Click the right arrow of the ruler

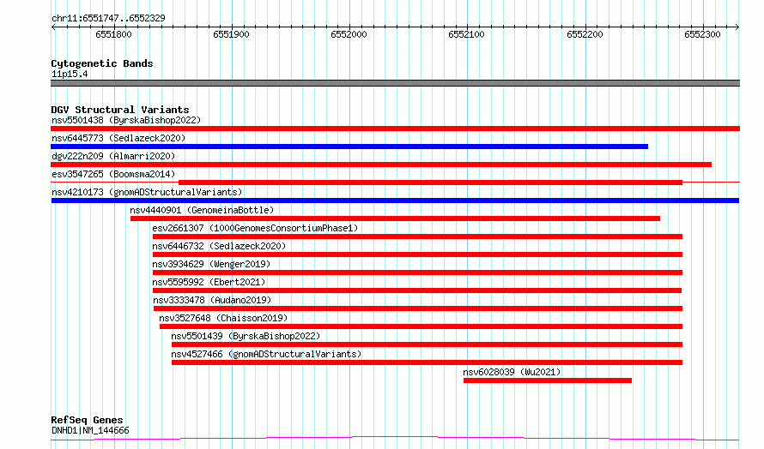coord(737,27)
